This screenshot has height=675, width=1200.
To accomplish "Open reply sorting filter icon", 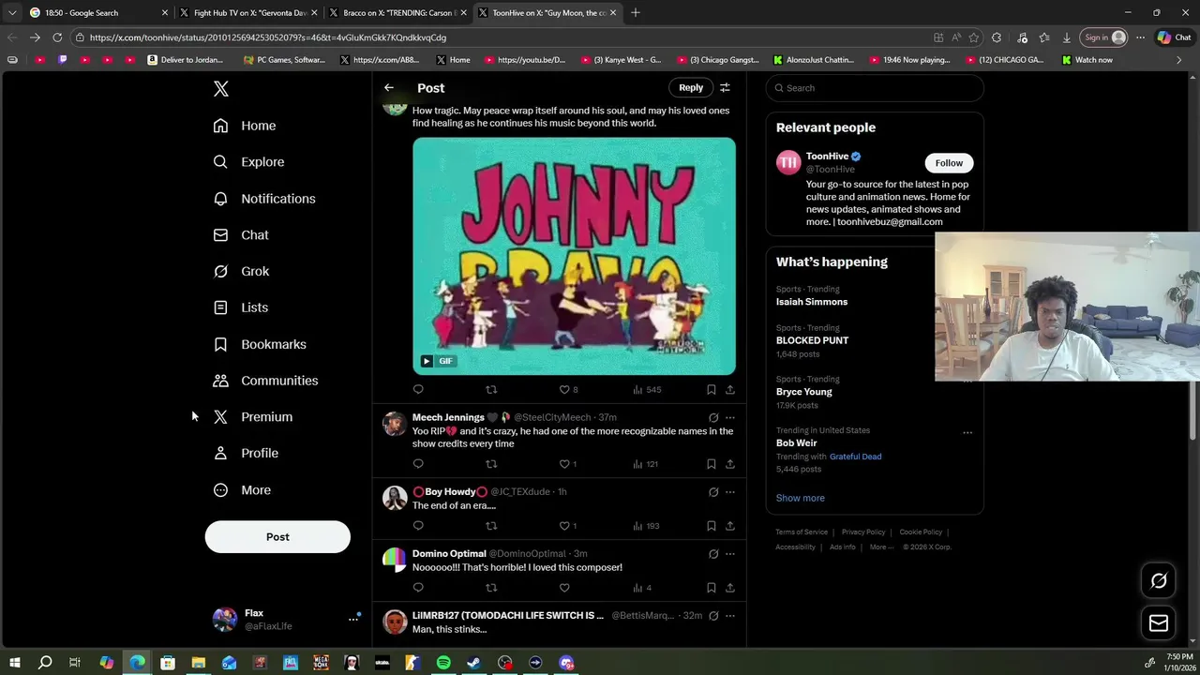I will 725,88.
